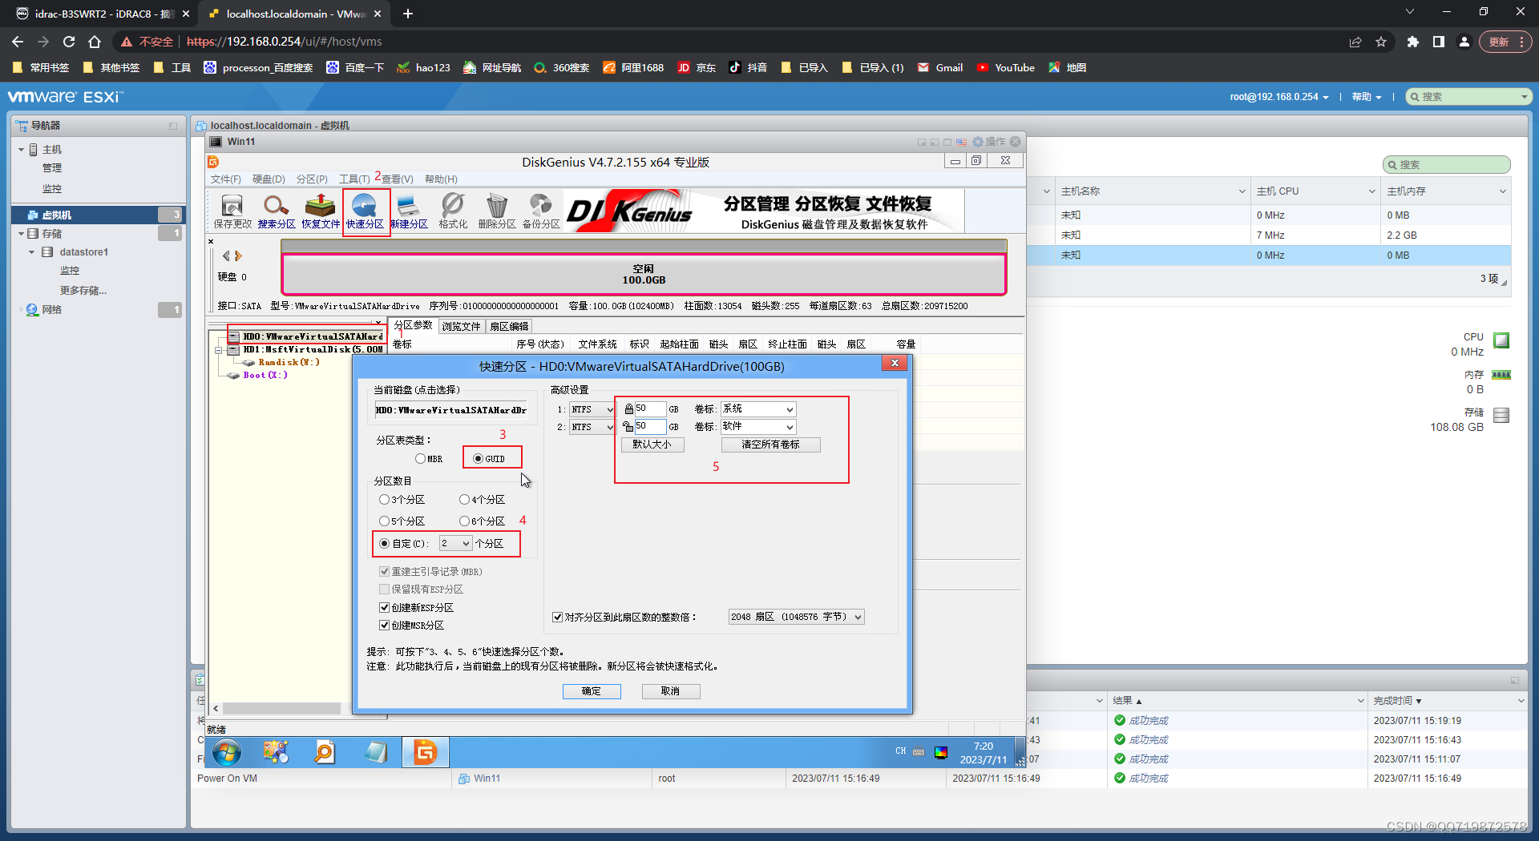Collapse the 主机 tree node in navigator

pos(21,150)
